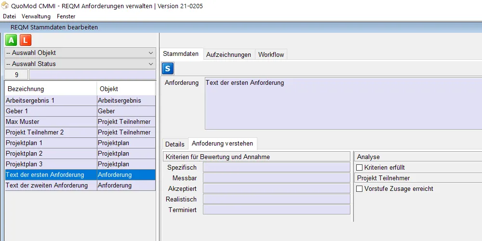Image resolution: width=482 pixels, height=241 pixels.
Task: Expand the Auswahl Status dropdown
Action: click(x=80, y=64)
